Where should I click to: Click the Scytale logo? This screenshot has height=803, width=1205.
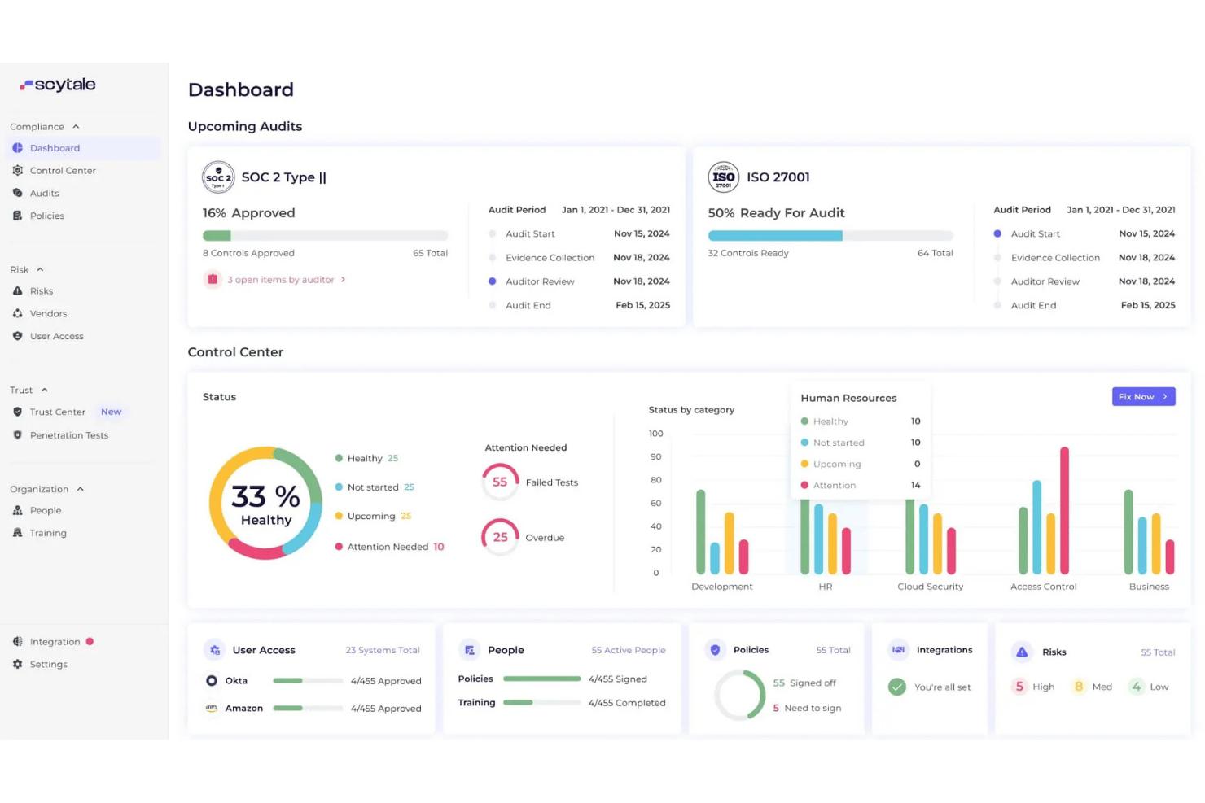58,85
